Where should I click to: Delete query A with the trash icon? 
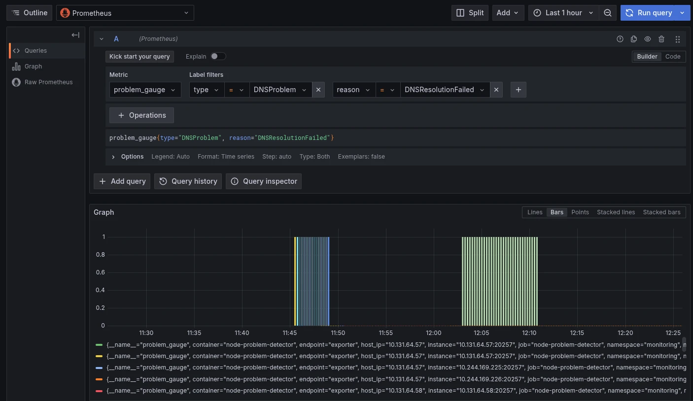(x=661, y=39)
